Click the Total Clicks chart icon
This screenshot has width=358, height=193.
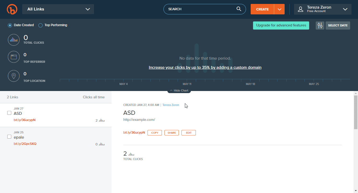14,40
